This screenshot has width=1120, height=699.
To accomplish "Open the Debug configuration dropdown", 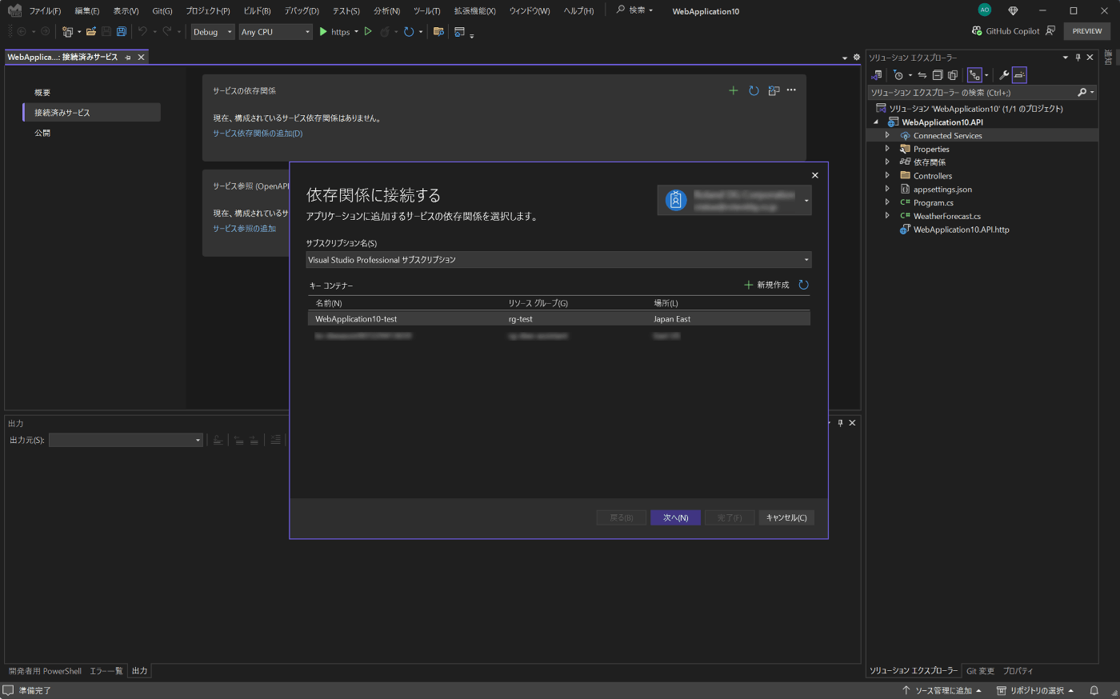I will (x=212, y=32).
